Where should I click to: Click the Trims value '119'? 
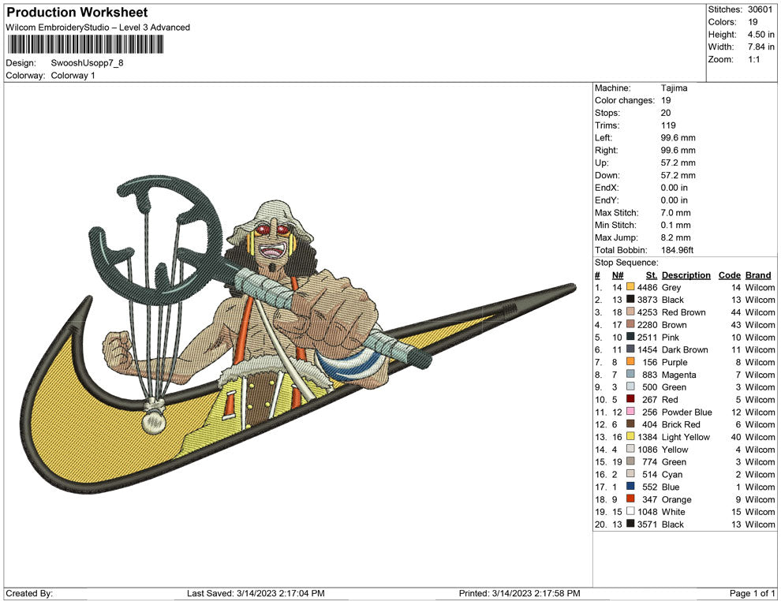(x=668, y=125)
